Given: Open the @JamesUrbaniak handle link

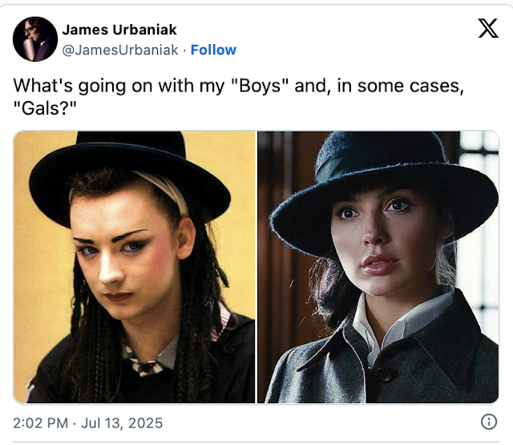Looking at the screenshot, I should click(x=120, y=50).
